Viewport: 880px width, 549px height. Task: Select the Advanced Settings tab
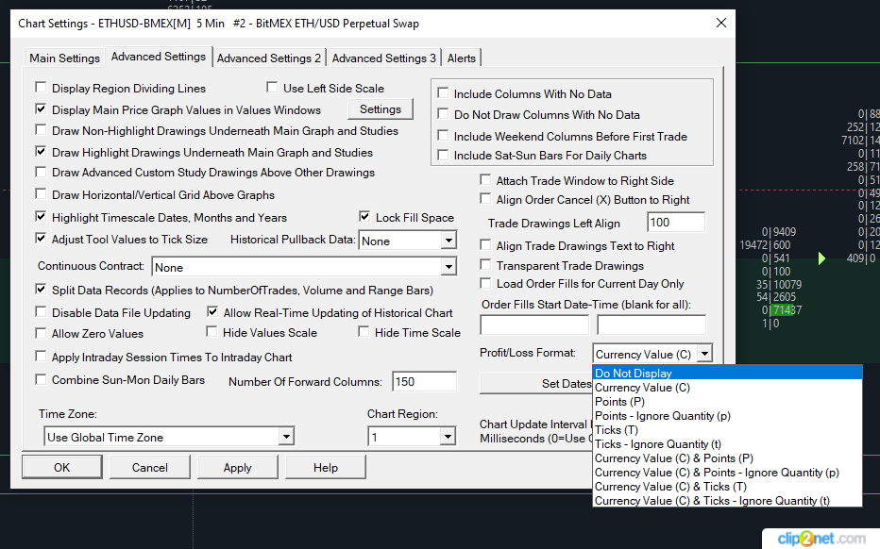pos(159,57)
